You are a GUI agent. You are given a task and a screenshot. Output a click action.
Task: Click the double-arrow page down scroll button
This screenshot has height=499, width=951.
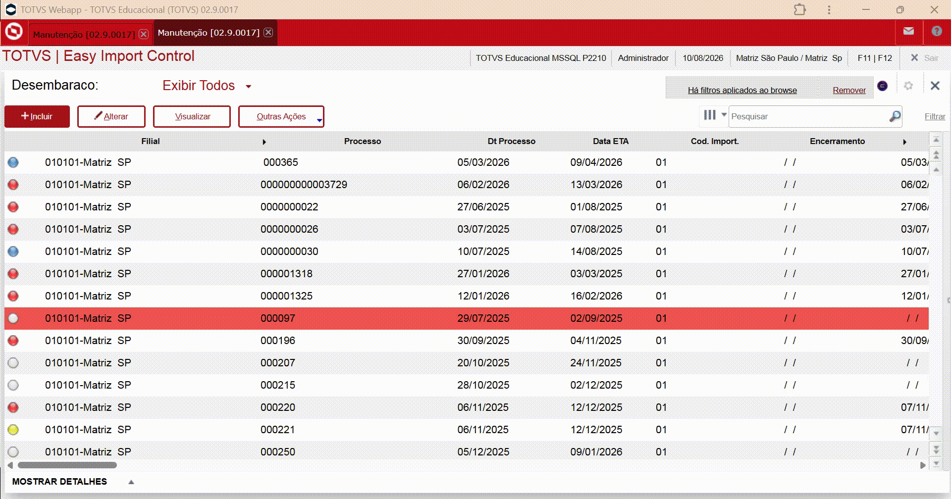(x=936, y=449)
